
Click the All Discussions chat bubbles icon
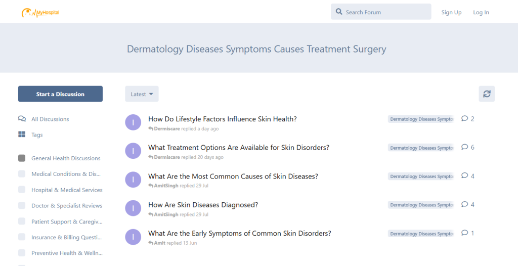coord(22,119)
